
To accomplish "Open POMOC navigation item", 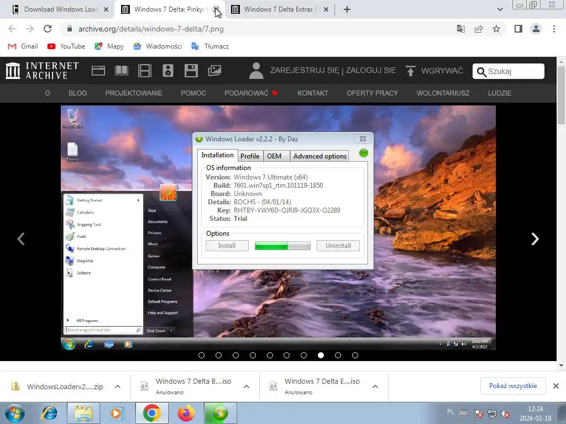I will pos(193,93).
